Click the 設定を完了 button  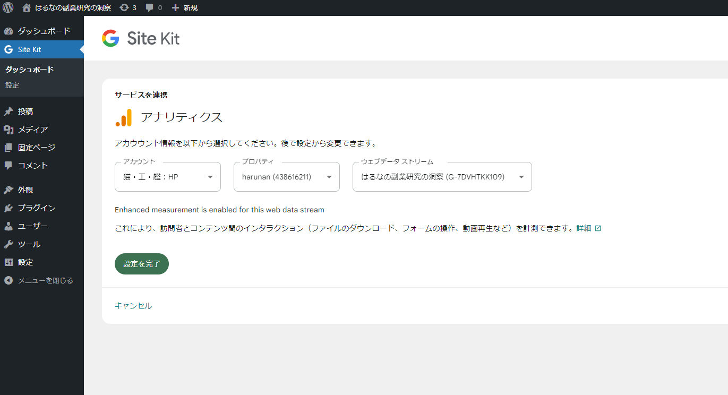tap(142, 264)
